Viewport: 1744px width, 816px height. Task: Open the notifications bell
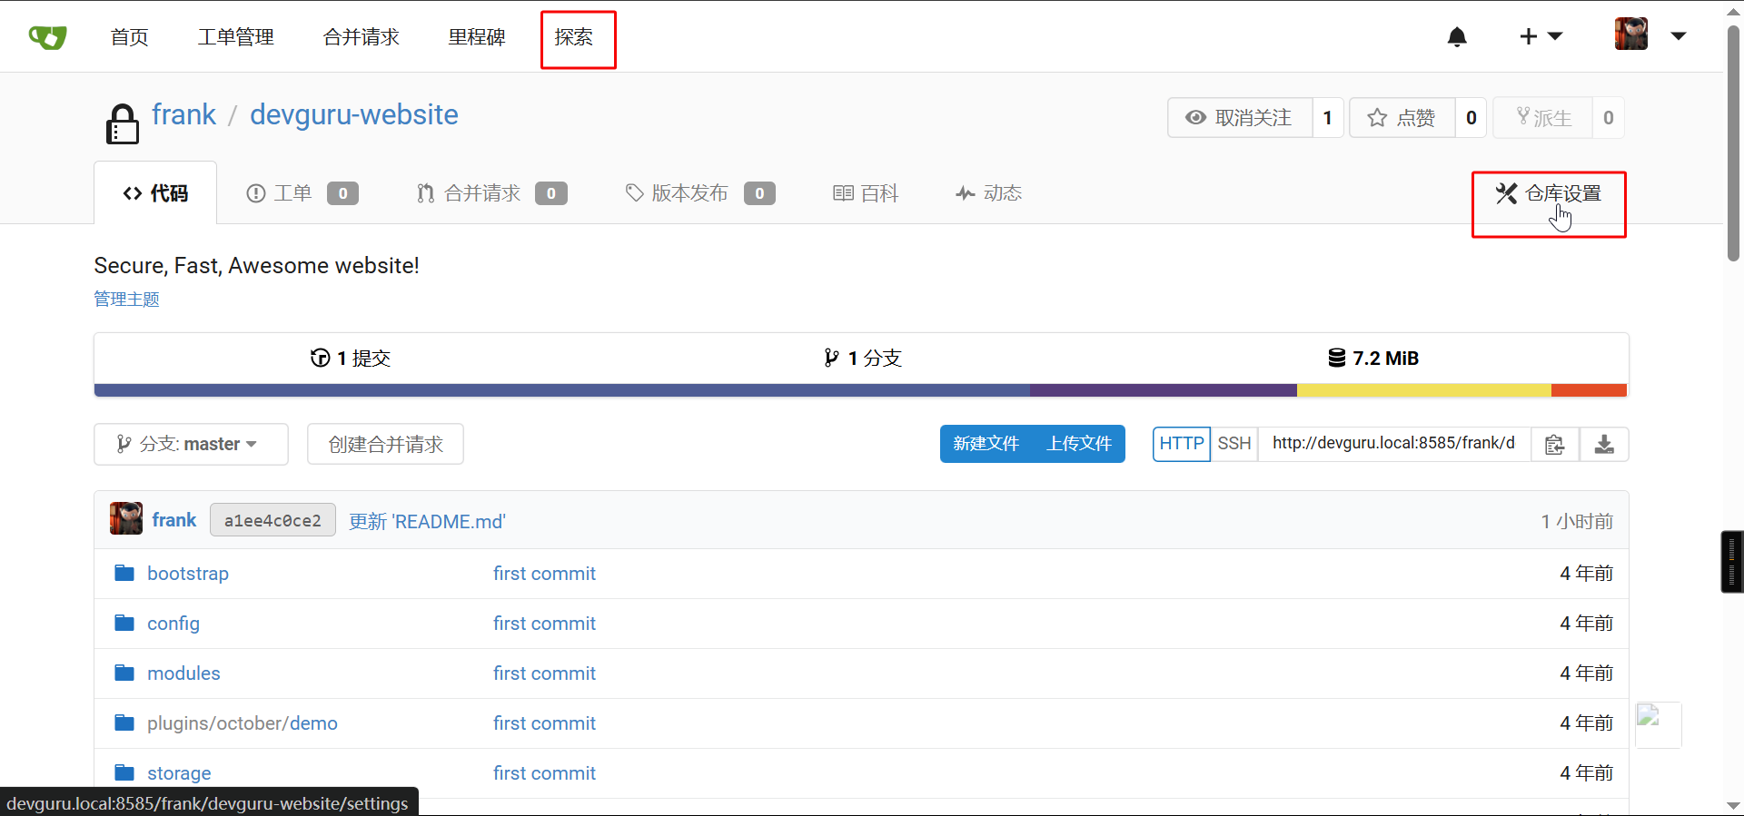coord(1457,37)
